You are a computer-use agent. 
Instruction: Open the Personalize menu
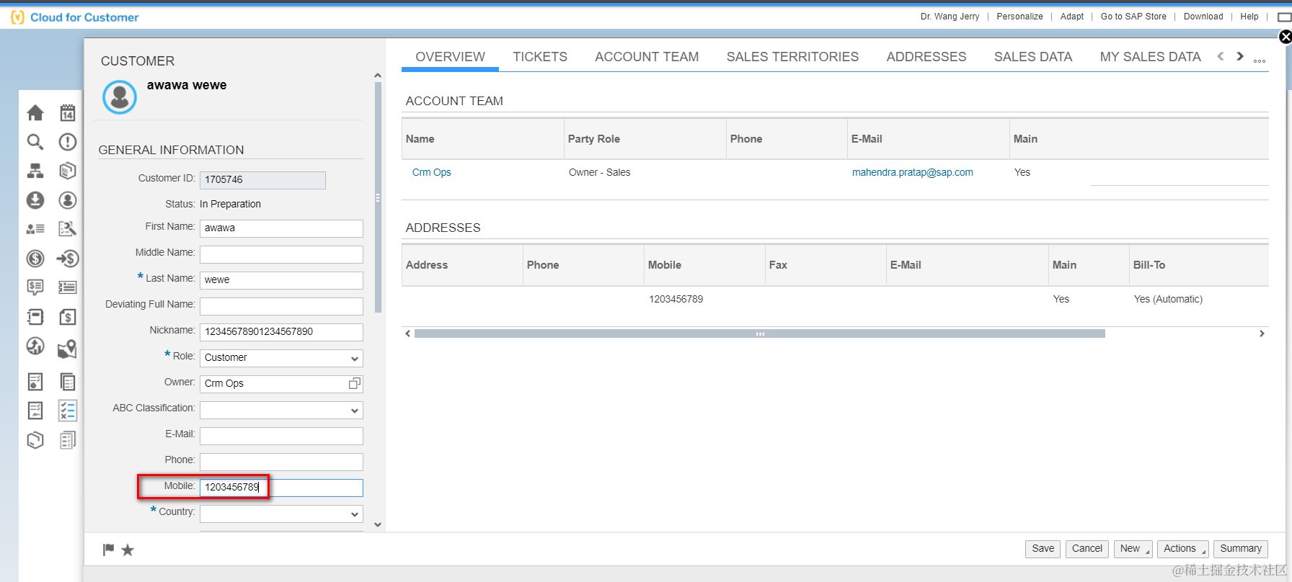[1019, 17]
